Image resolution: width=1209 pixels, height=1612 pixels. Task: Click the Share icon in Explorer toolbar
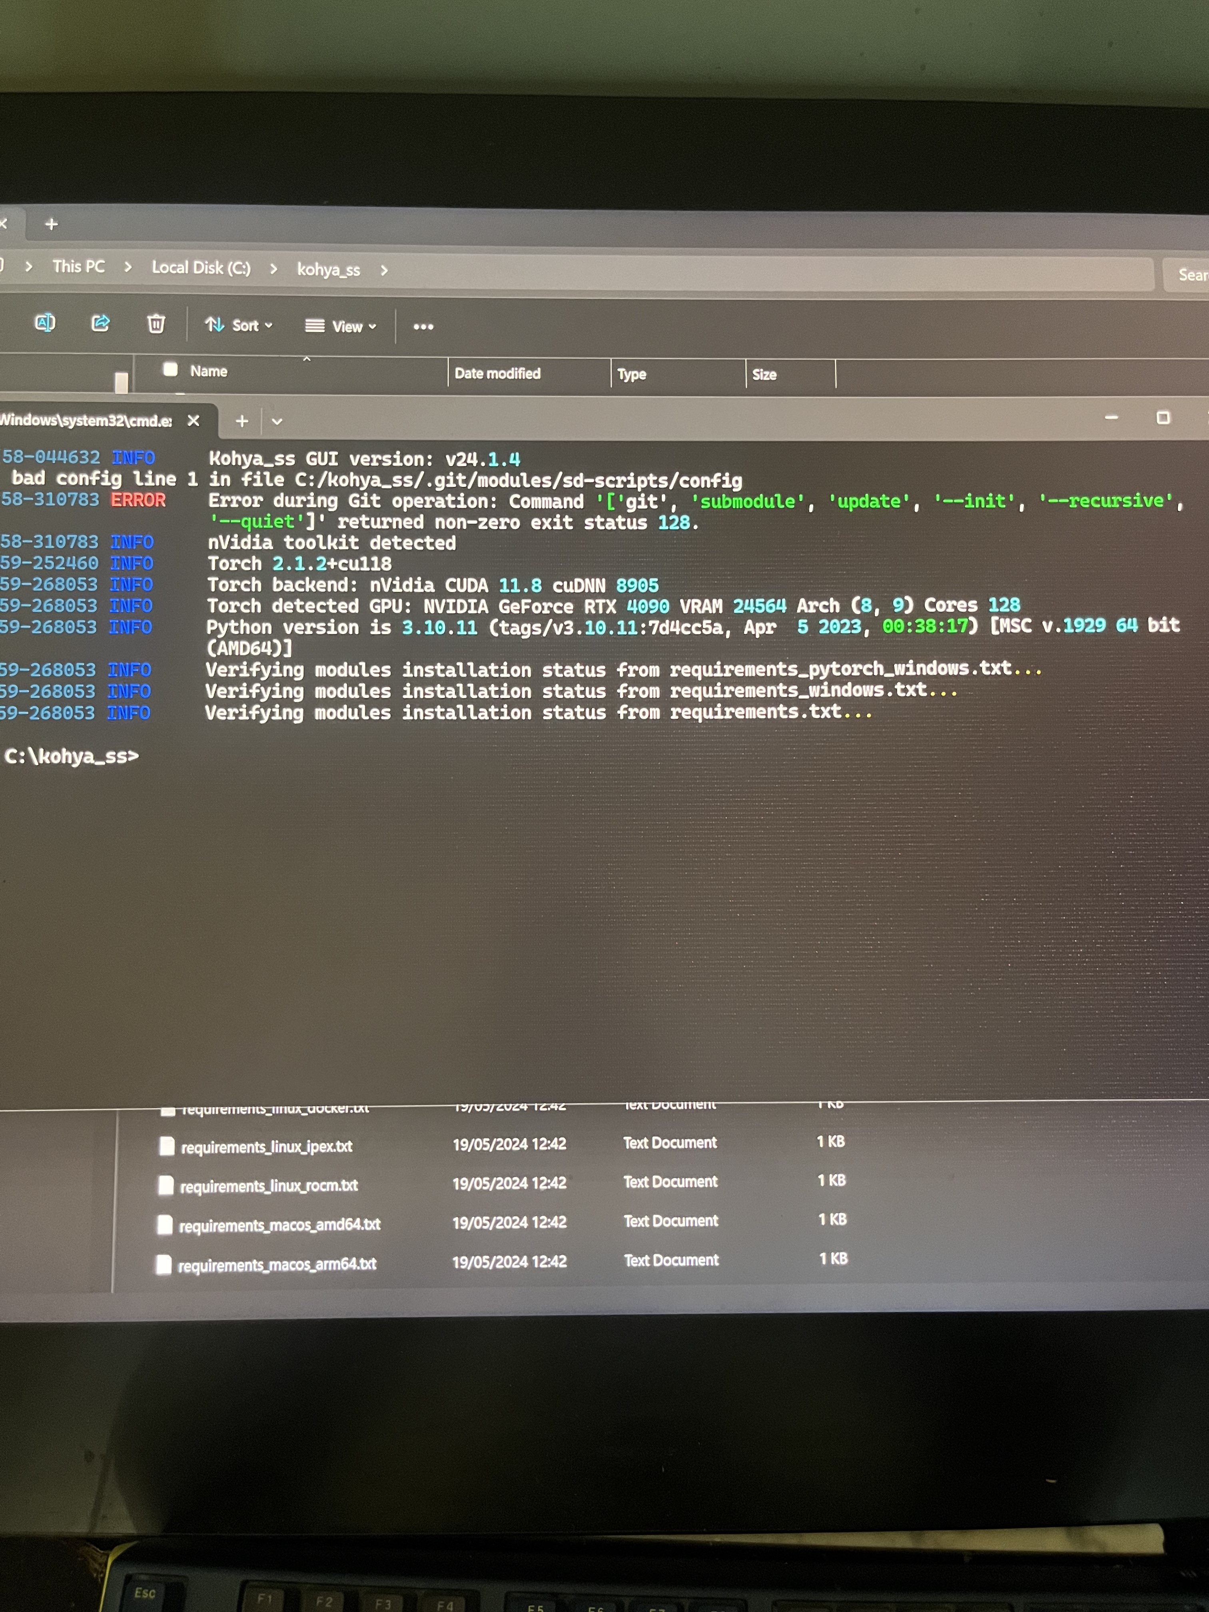101,323
